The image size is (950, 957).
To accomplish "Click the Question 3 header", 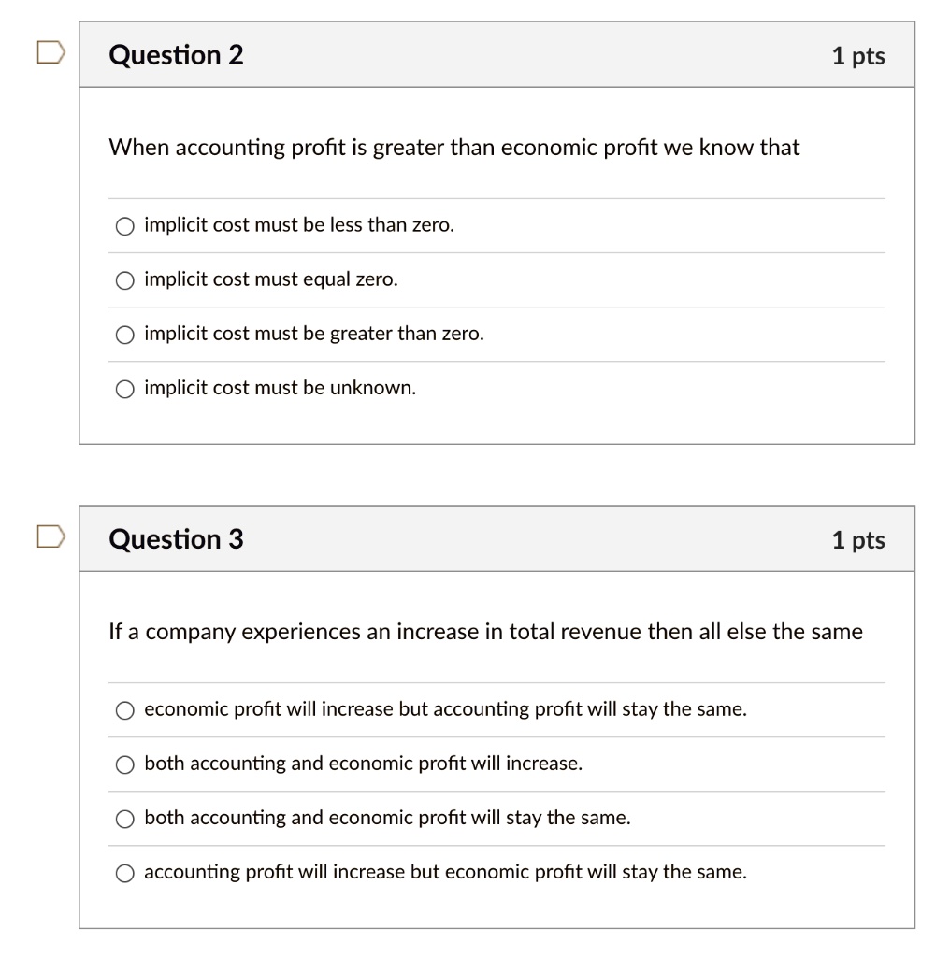I will [x=176, y=538].
